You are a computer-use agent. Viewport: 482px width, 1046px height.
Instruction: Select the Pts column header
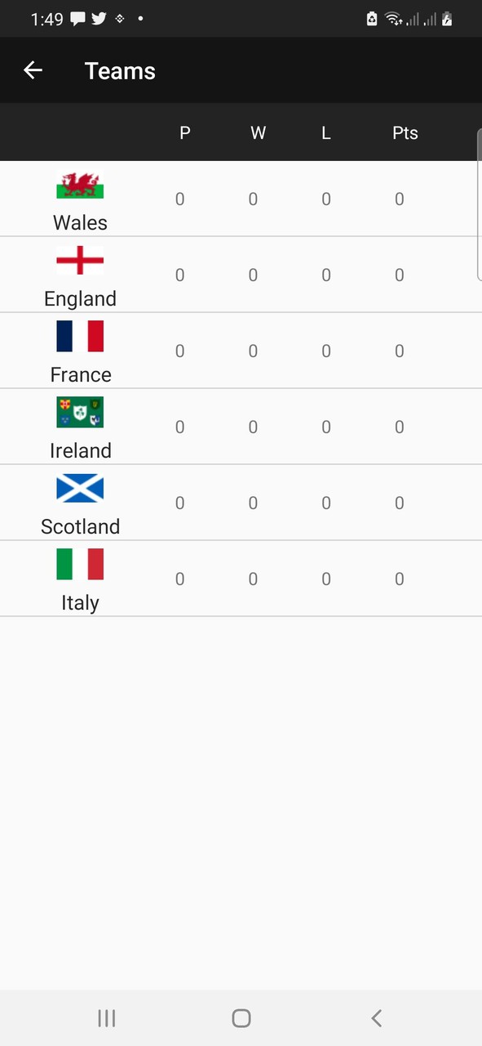click(405, 132)
